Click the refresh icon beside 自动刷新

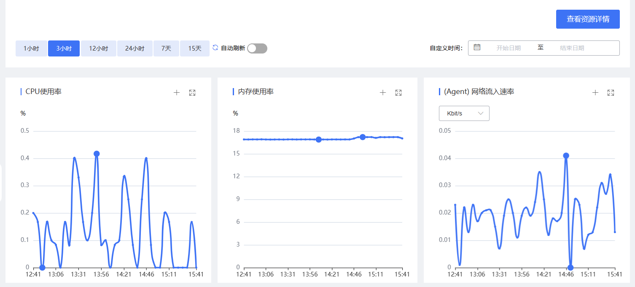tap(215, 48)
